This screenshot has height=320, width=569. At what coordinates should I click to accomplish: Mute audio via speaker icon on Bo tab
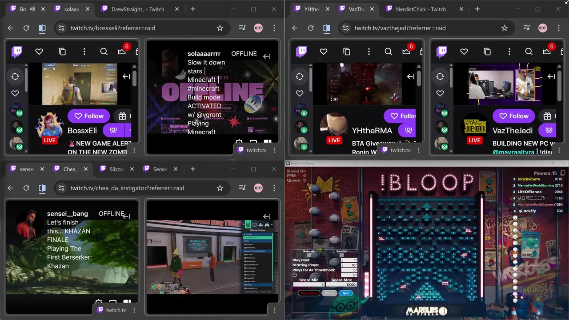pyautogui.click(x=32, y=9)
